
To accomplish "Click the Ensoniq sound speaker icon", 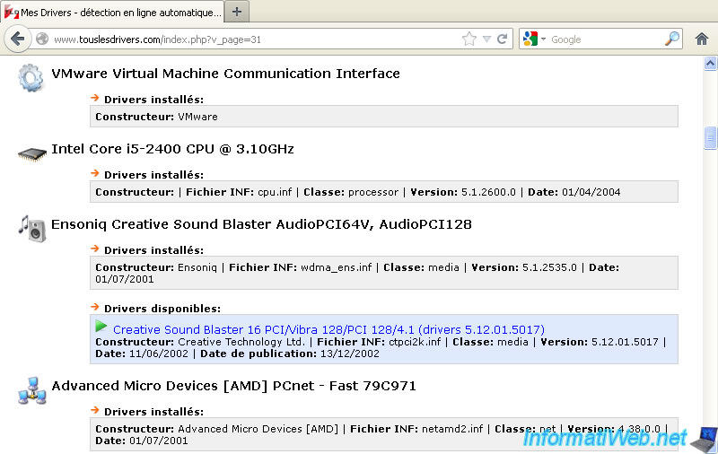I will [32, 229].
